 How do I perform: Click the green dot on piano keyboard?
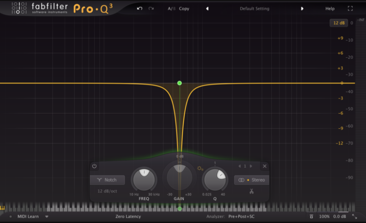pyautogui.click(x=180, y=208)
